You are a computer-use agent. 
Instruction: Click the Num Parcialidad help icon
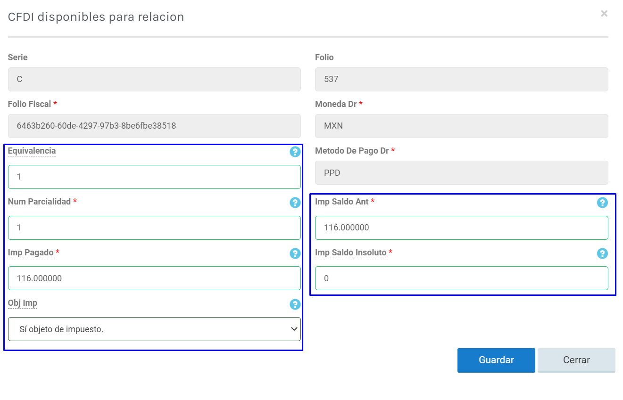(295, 203)
